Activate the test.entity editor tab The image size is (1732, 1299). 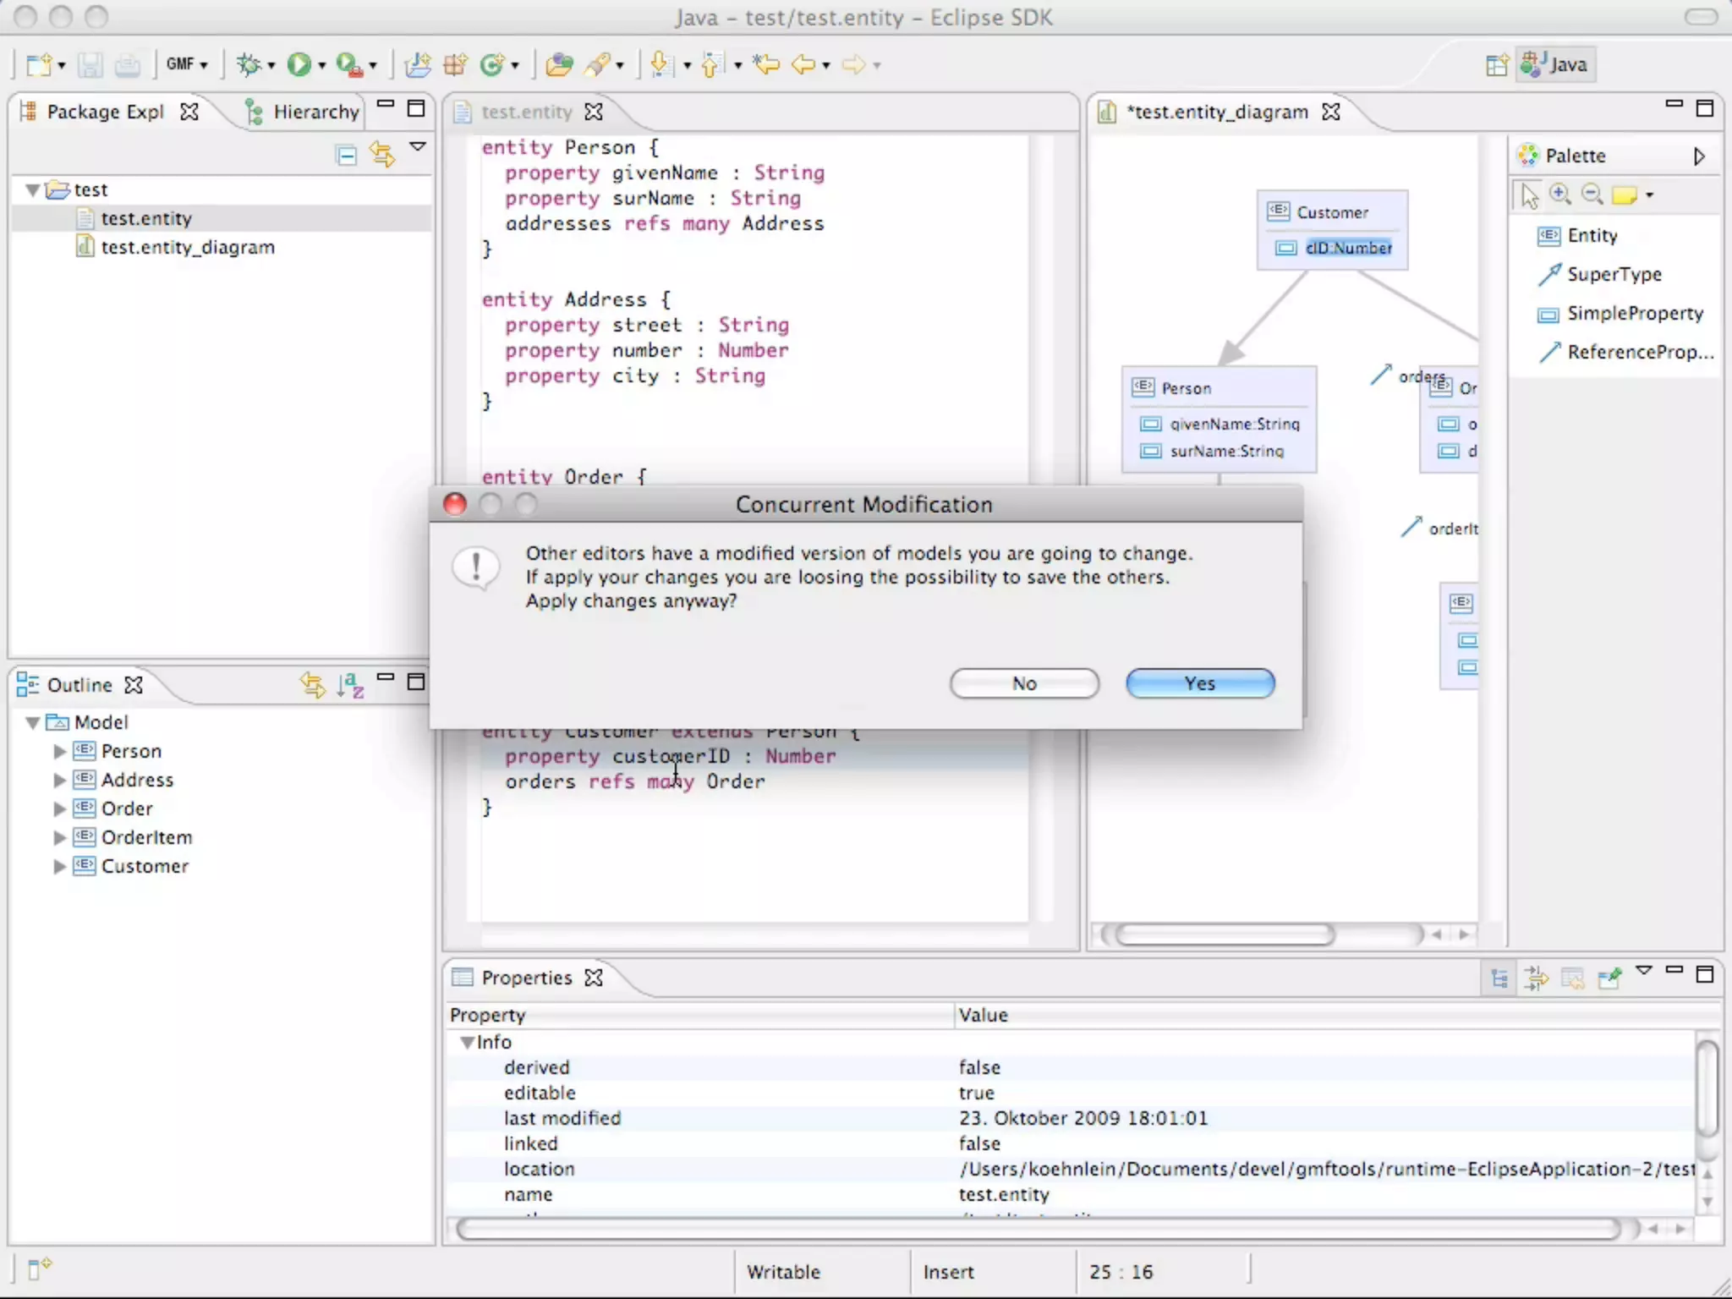click(526, 112)
